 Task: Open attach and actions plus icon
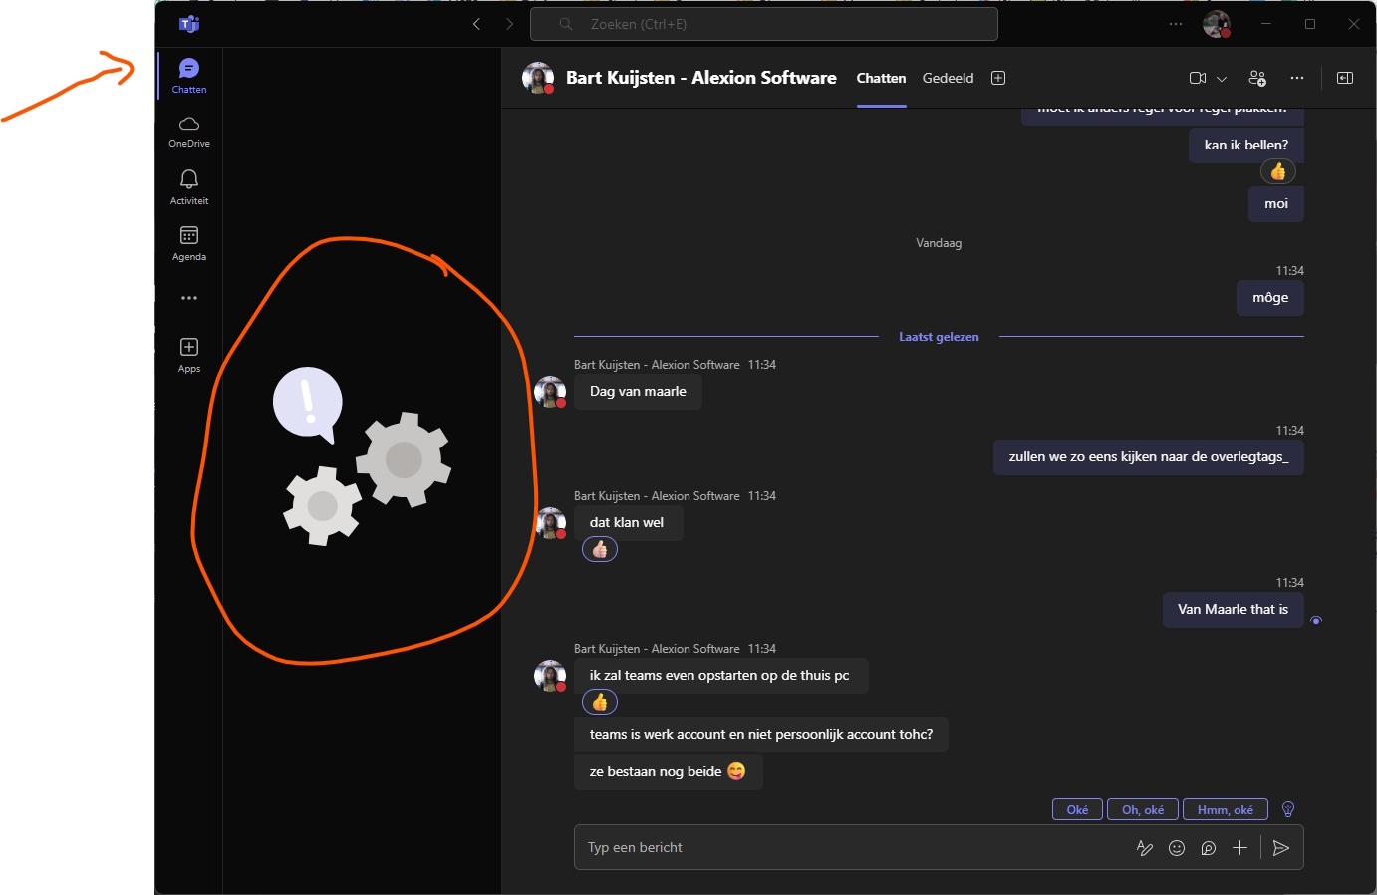click(x=1239, y=848)
